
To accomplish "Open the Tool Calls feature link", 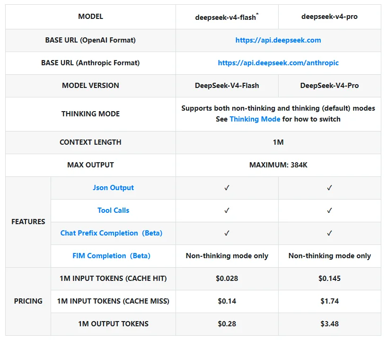I will click(x=113, y=210).
